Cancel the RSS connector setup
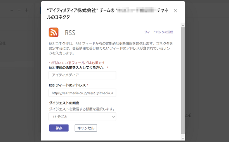Viewport: 229px width, 142px height. pos(86,128)
